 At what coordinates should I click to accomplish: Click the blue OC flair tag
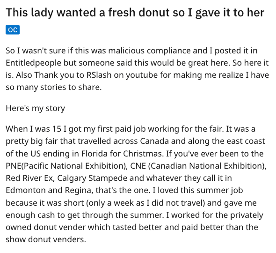(13, 30)
